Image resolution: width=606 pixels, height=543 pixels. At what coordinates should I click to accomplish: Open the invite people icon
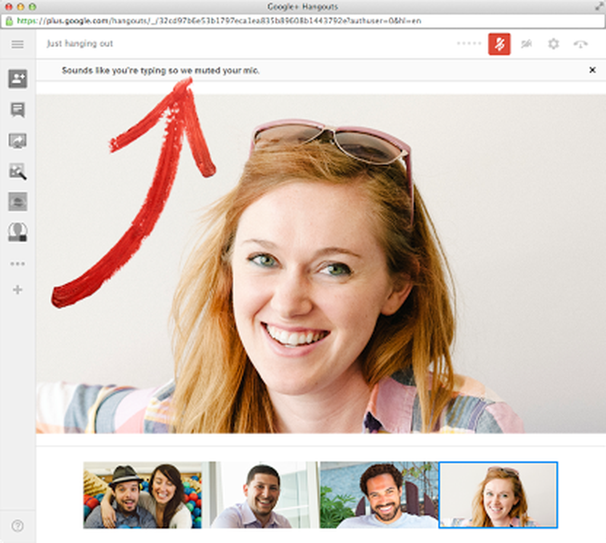click(x=18, y=79)
